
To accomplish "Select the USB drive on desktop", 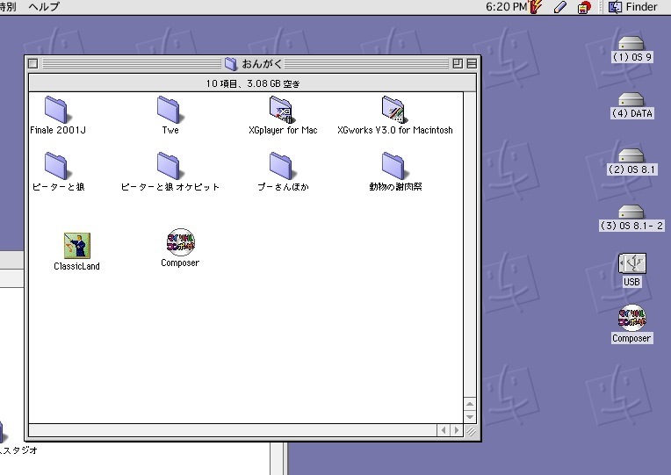I will click(x=632, y=263).
